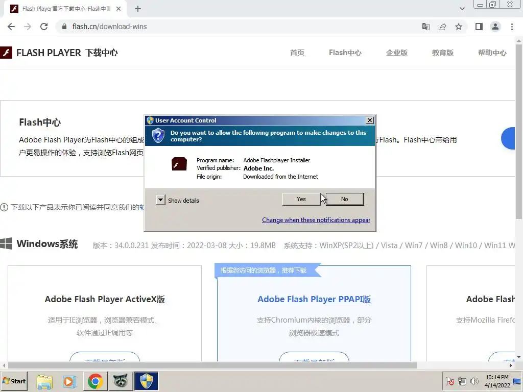
Task: Click the blue round button at right edge
Action: [508, 138]
